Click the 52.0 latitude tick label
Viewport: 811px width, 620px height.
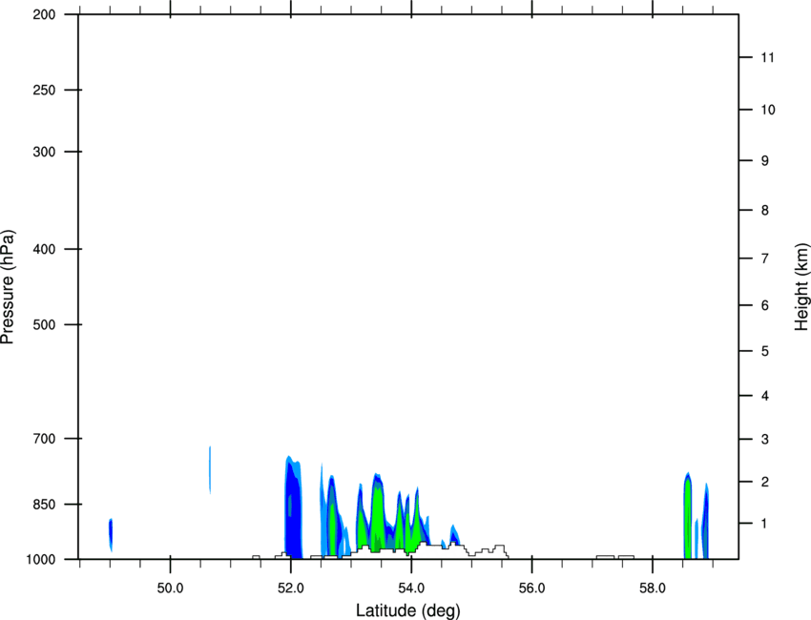[x=291, y=589]
